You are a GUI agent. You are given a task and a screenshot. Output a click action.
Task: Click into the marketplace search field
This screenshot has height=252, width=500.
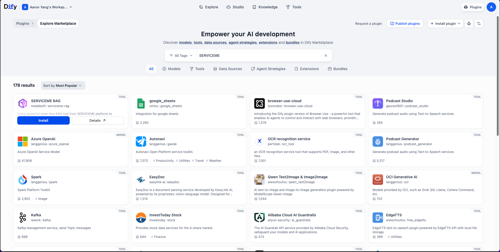258,56
